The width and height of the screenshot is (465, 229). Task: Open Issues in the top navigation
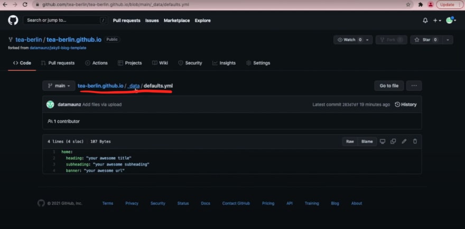pyautogui.click(x=152, y=21)
